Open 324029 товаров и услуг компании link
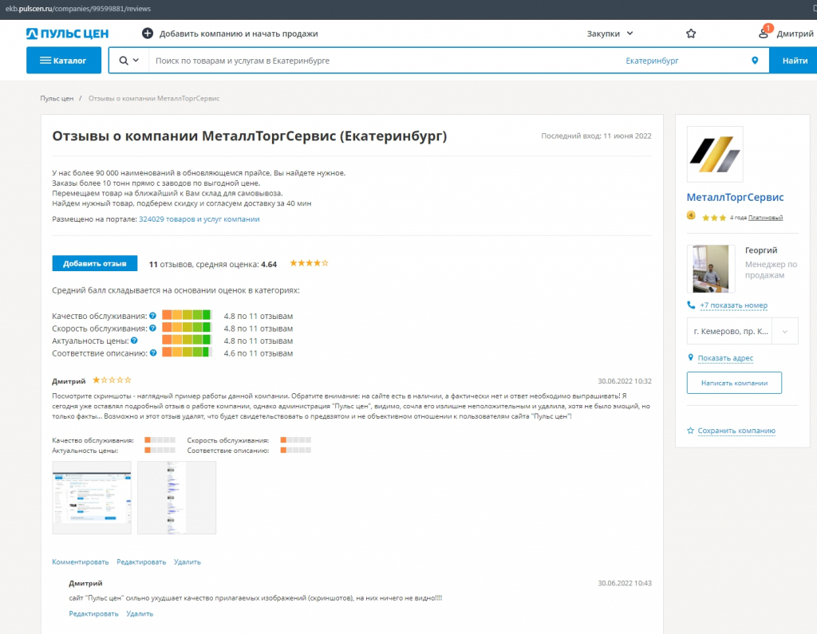The height and width of the screenshot is (634, 817). click(x=199, y=219)
